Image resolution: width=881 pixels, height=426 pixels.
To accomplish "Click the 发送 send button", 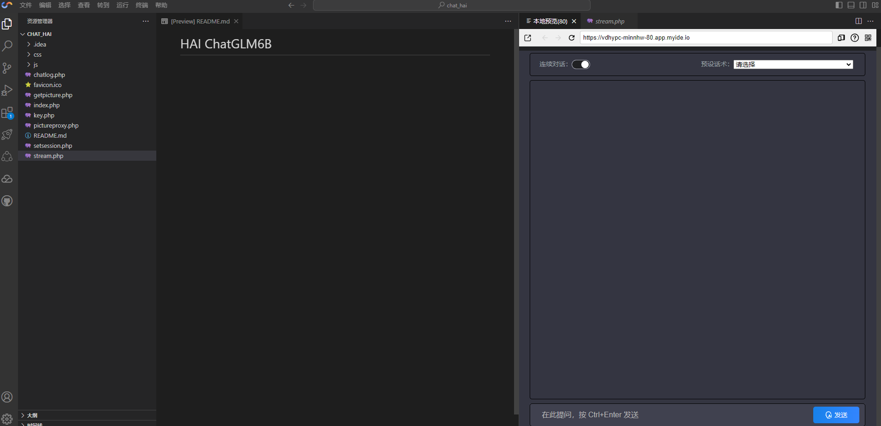I will pyautogui.click(x=836, y=415).
